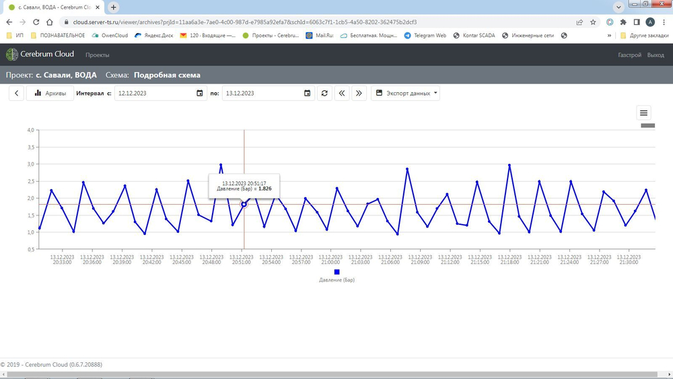Expand the Экспорт данных dropdown
Viewport: 673px width, 379px height.
[406, 93]
